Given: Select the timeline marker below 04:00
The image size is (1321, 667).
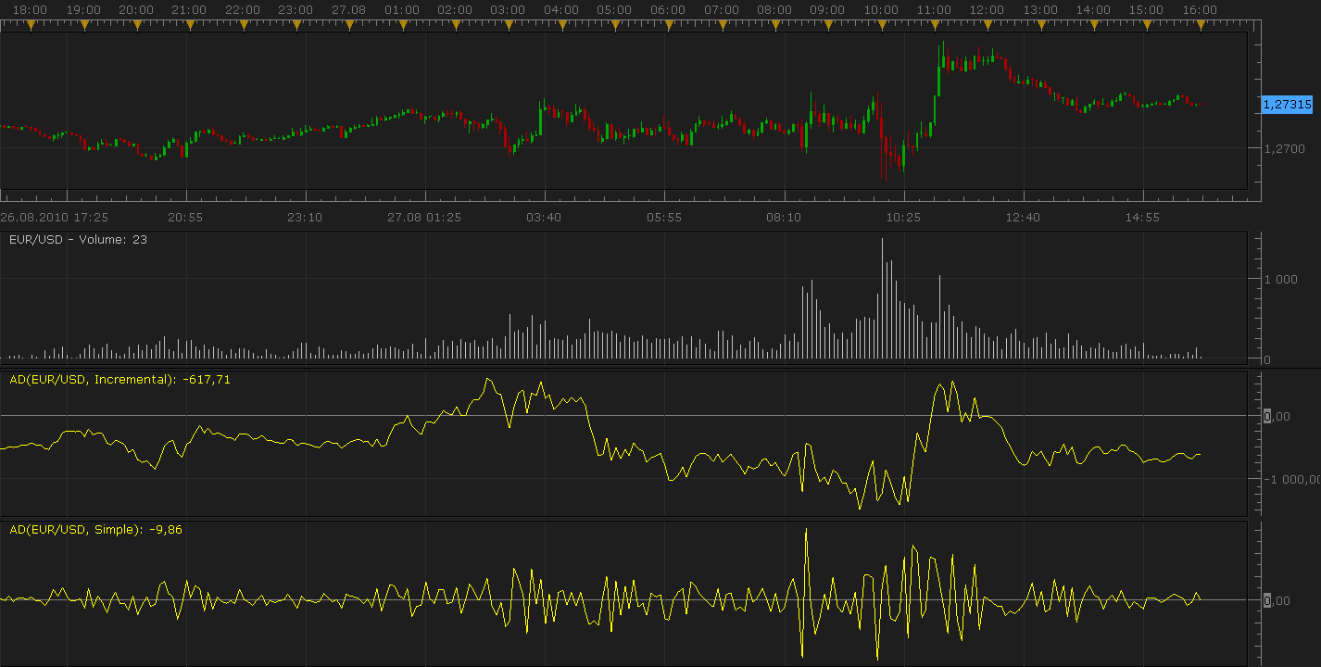Looking at the screenshot, I should [562, 26].
